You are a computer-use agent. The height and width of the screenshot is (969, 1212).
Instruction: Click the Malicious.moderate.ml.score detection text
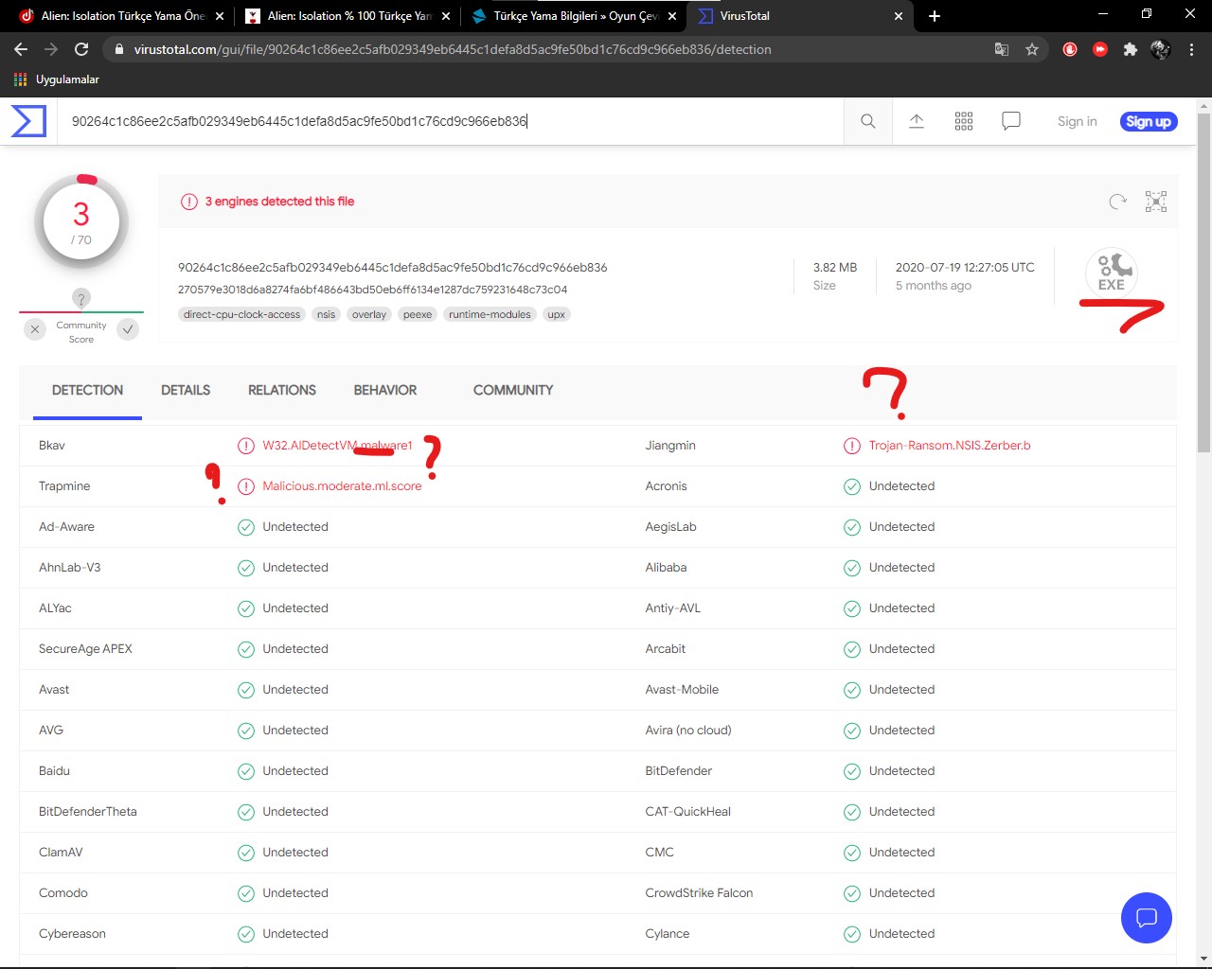[x=342, y=486]
